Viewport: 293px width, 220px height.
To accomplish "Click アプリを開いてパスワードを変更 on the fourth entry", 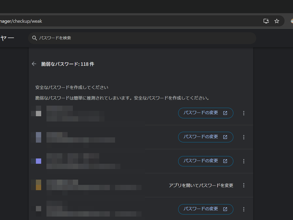I will coord(201,185).
